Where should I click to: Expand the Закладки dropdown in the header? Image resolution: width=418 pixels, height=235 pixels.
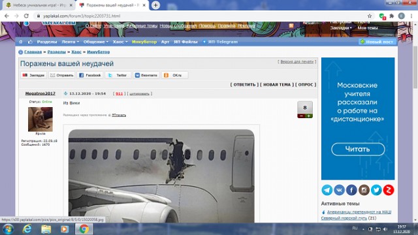click(341, 27)
